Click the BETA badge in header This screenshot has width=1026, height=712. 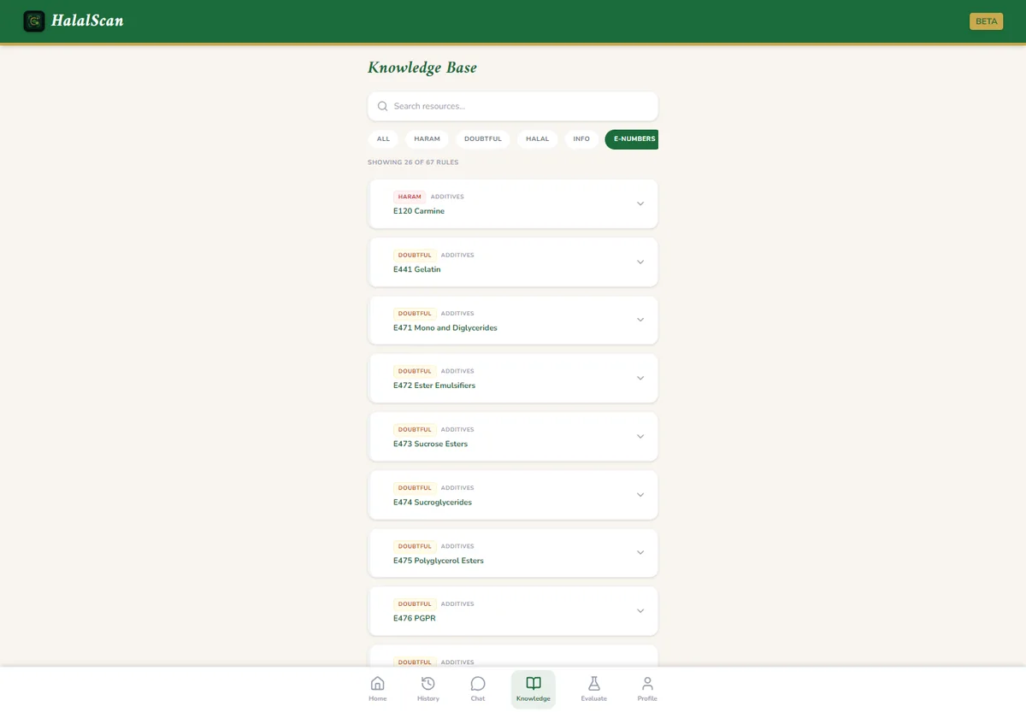click(986, 21)
